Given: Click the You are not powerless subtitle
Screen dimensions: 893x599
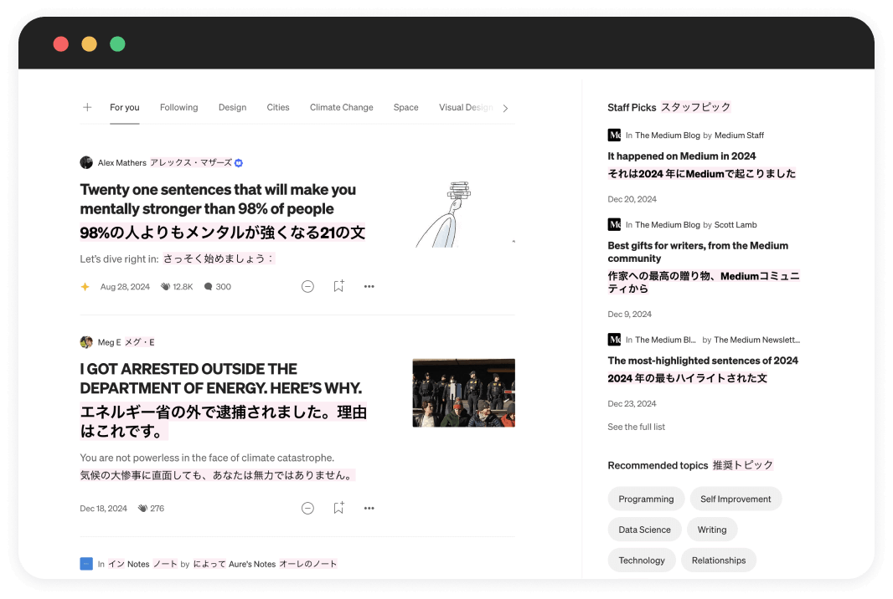Looking at the screenshot, I should 207,458.
